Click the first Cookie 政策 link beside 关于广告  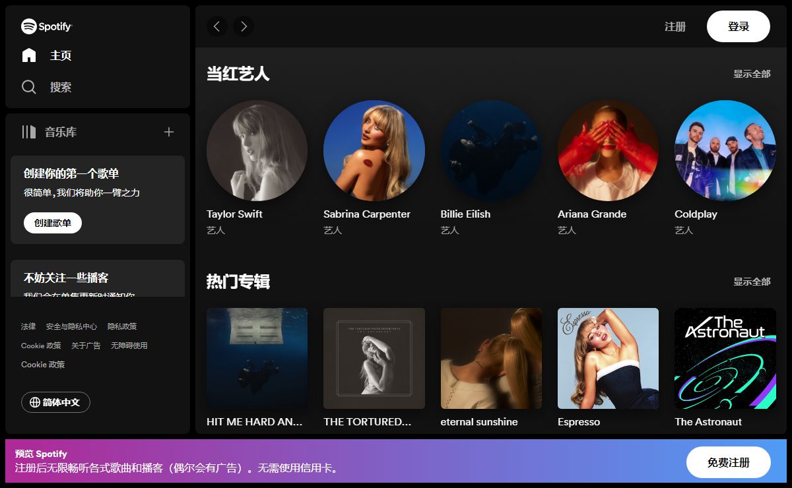coord(41,346)
